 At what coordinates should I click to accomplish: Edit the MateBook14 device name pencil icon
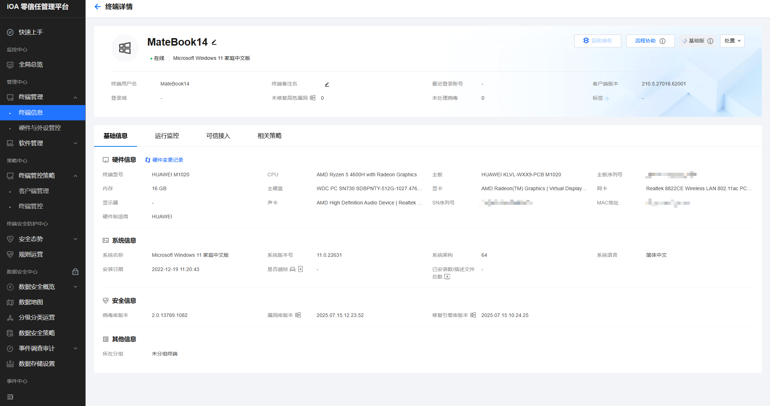(214, 42)
